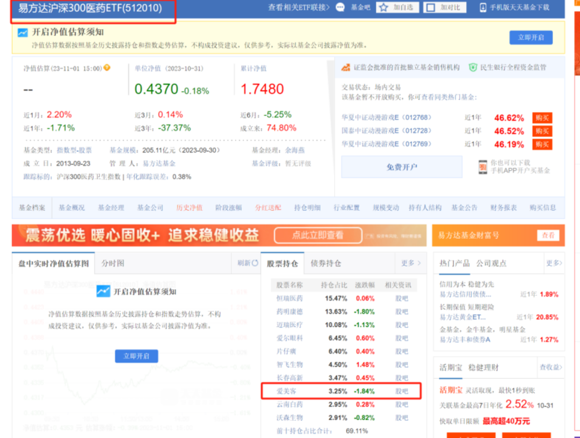The image size is (580, 438).
Task: Click 指数型-股票 fund type link
Action: point(74,150)
